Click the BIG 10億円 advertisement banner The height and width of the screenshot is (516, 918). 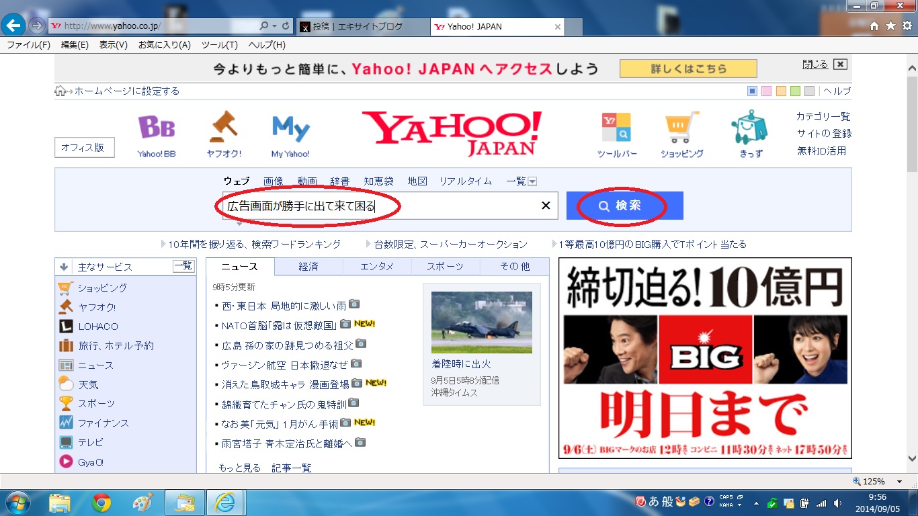[705, 358]
